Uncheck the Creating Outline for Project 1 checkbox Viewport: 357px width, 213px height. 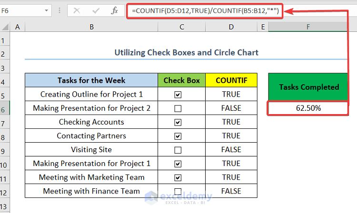click(x=178, y=95)
